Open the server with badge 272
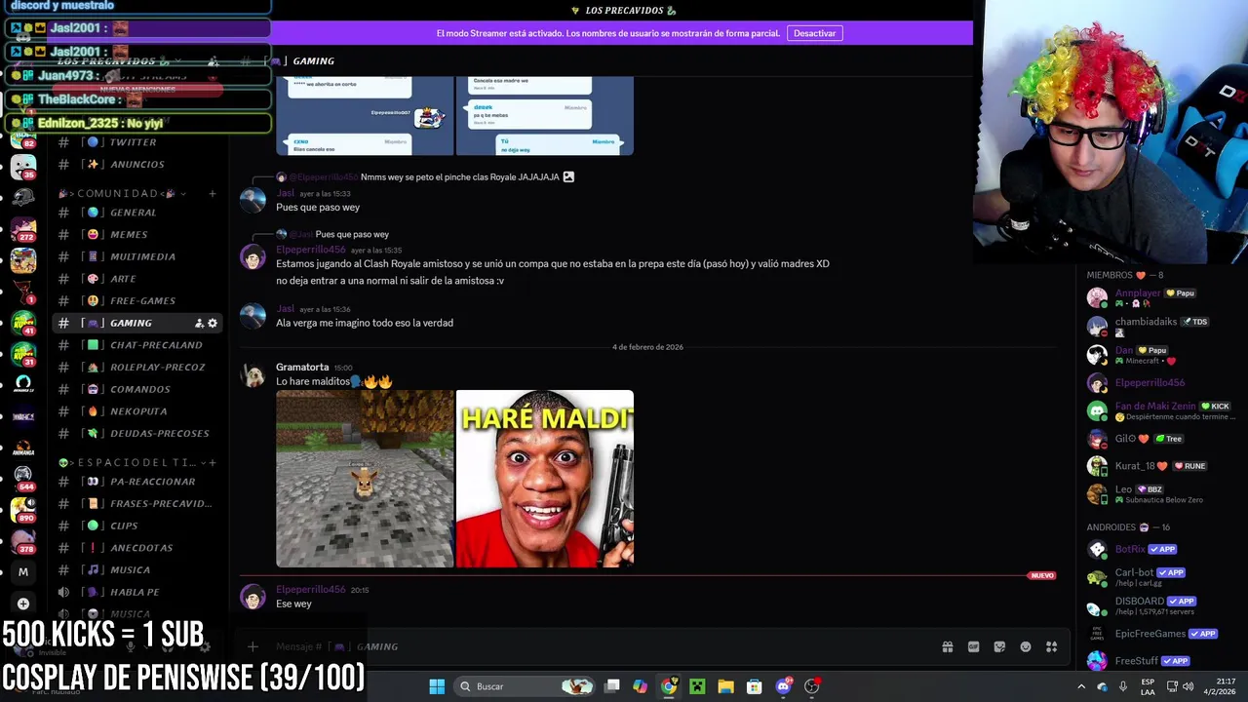The height and width of the screenshot is (702, 1248). pos(23,229)
